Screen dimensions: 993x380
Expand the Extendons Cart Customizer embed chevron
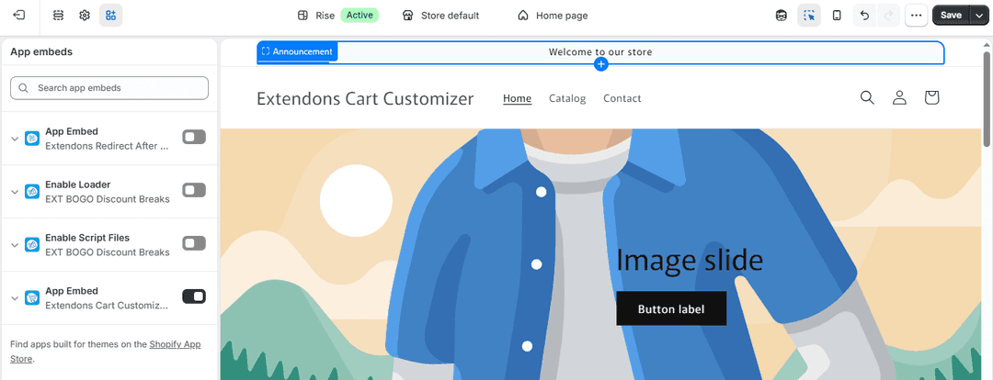[x=16, y=297]
